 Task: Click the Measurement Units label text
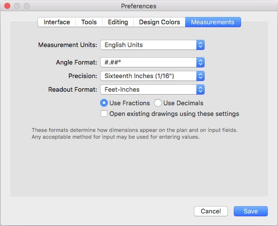click(68, 45)
